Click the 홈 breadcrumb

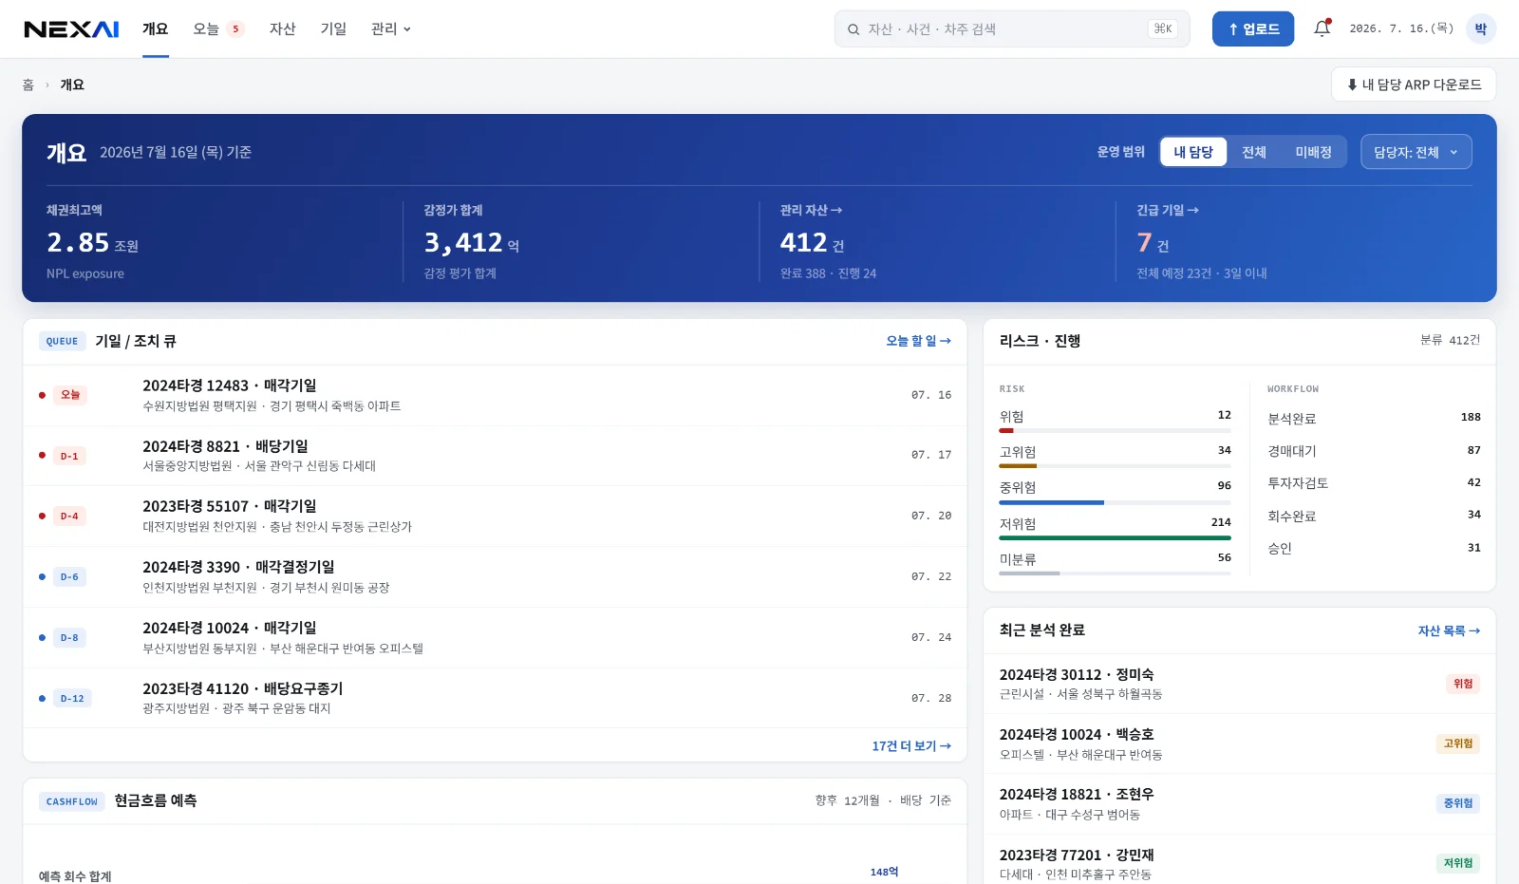(x=28, y=85)
